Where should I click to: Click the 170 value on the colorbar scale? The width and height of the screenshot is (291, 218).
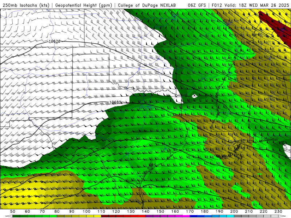(x=190, y=211)
